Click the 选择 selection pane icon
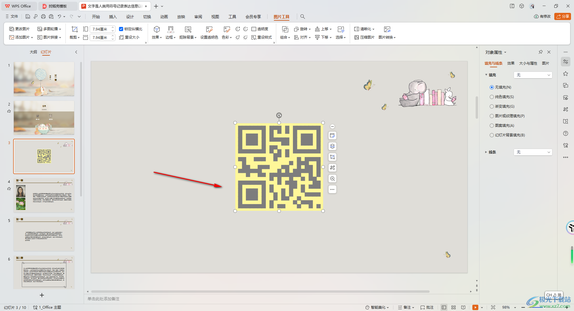The width and height of the screenshot is (574, 311). (x=341, y=29)
